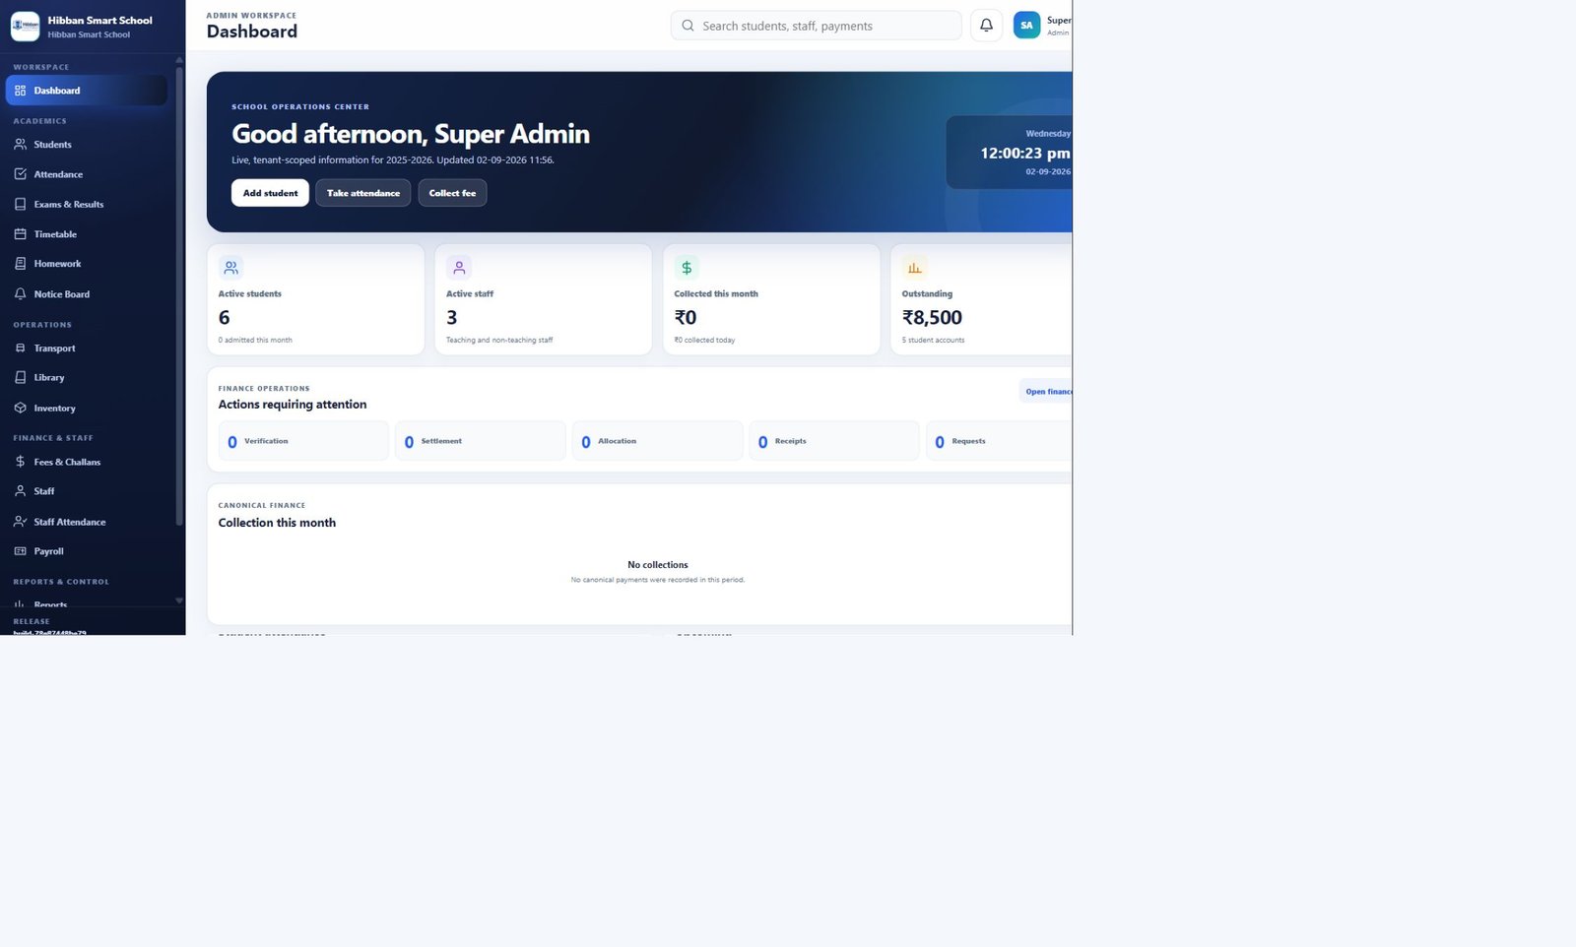Image resolution: width=1576 pixels, height=947 pixels.
Task: Click the 'Good afternoon, Super Admin' heading
Action: pyautogui.click(x=411, y=134)
